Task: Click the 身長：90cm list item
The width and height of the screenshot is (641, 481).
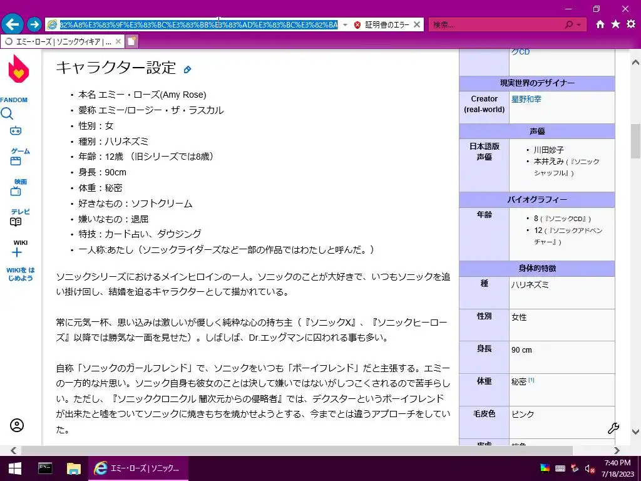Action: [102, 172]
